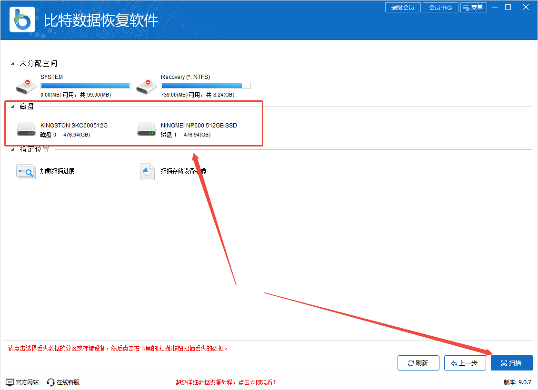Image resolution: width=538 pixels, height=390 pixels.
Task: Open the 菜单 menu
Action: point(474,7)
